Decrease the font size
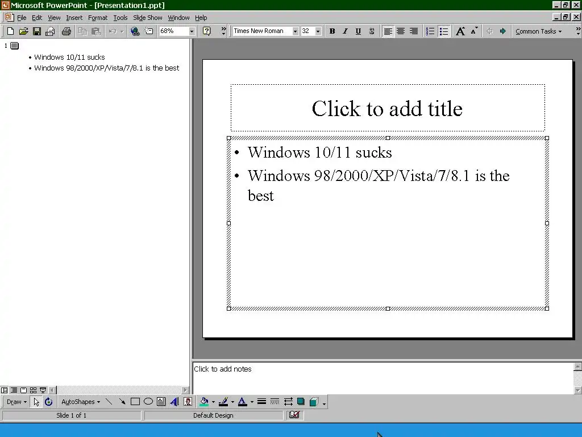The height and width of the screenshot is (437, 582). click(474, 31)
